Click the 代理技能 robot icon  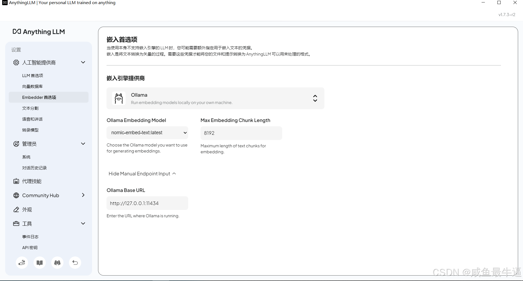(16, 181)
